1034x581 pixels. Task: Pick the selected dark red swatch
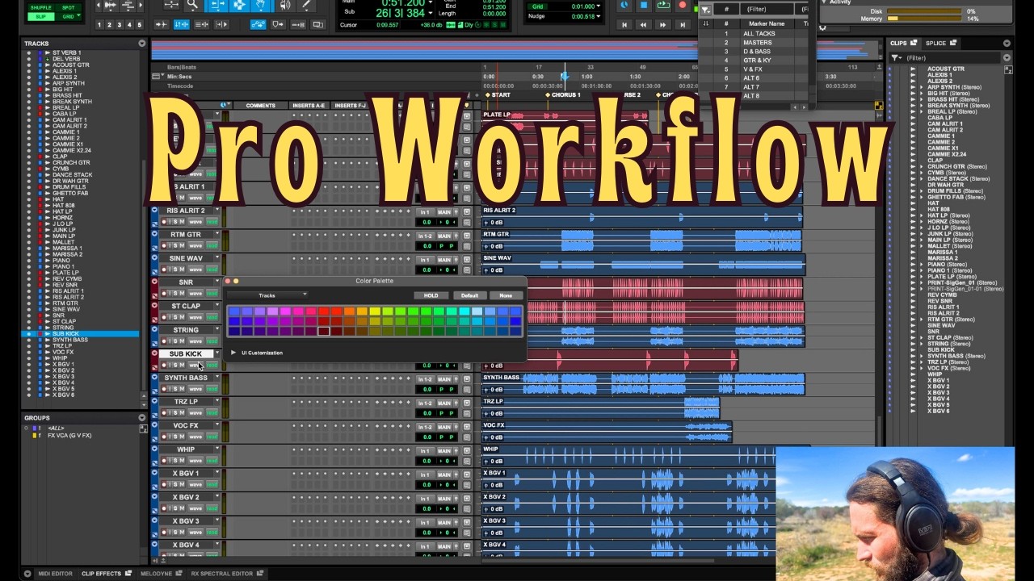[324, 331]
